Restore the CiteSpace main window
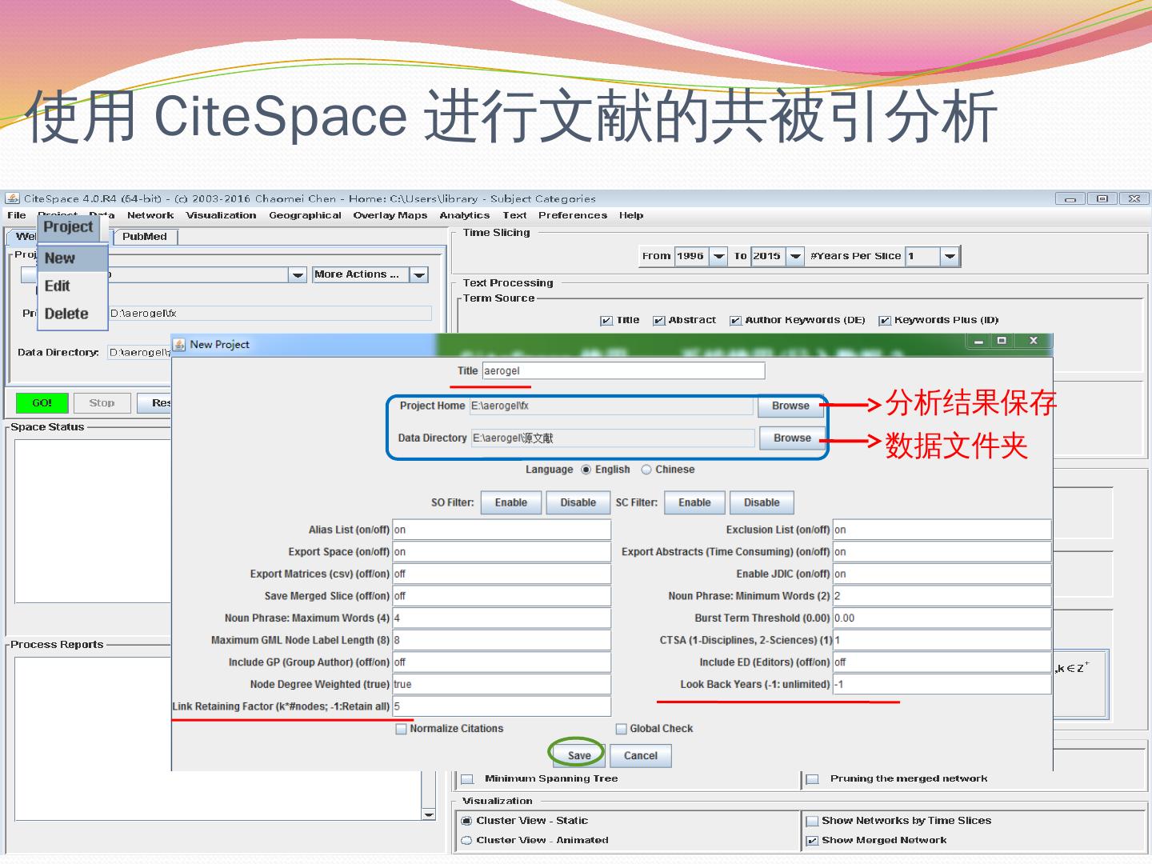The width and height of the screenshot is (1152, 864). (x=1102, y=198)
